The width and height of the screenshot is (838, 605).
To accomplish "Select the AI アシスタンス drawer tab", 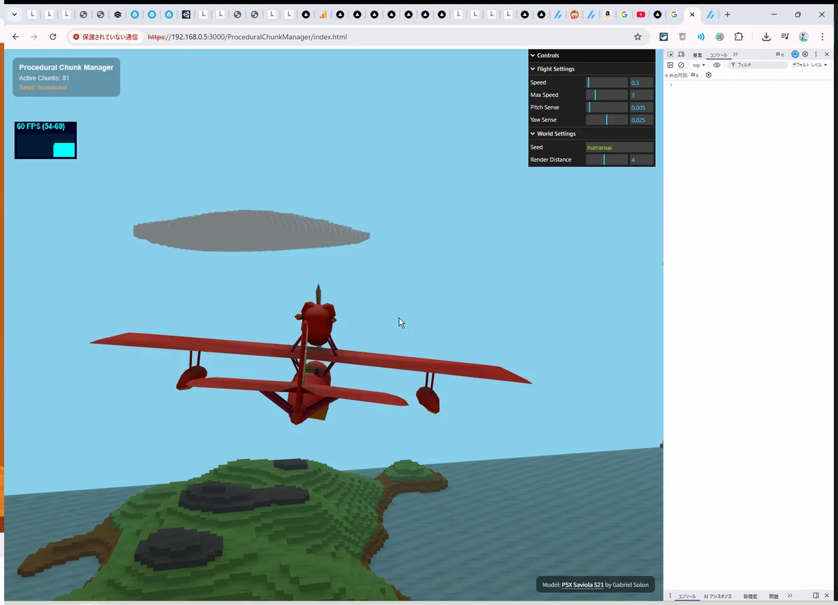I will 717,597.
